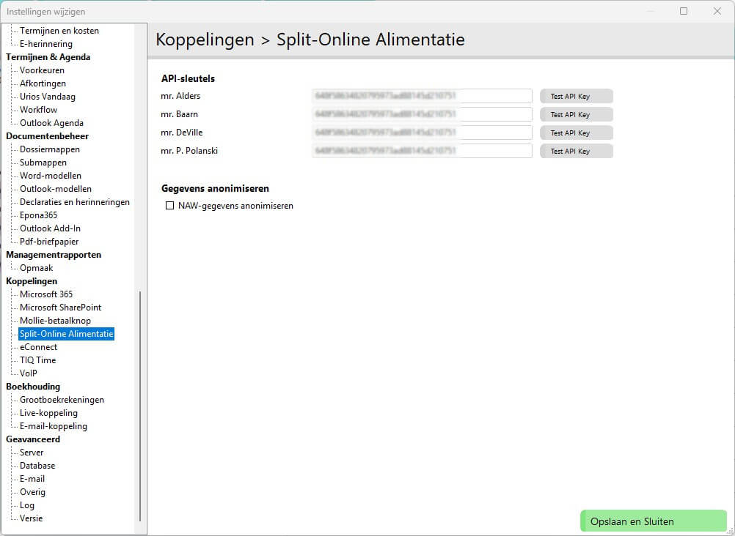Select TIQ Time item
The image size is (735, 536).
pyautogui.click(x=37, y=360)
